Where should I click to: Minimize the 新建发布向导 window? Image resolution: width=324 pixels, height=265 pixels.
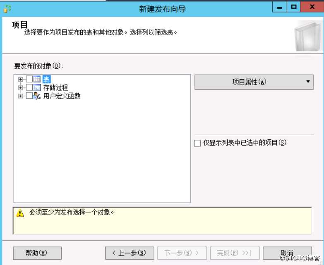(279, 7)
